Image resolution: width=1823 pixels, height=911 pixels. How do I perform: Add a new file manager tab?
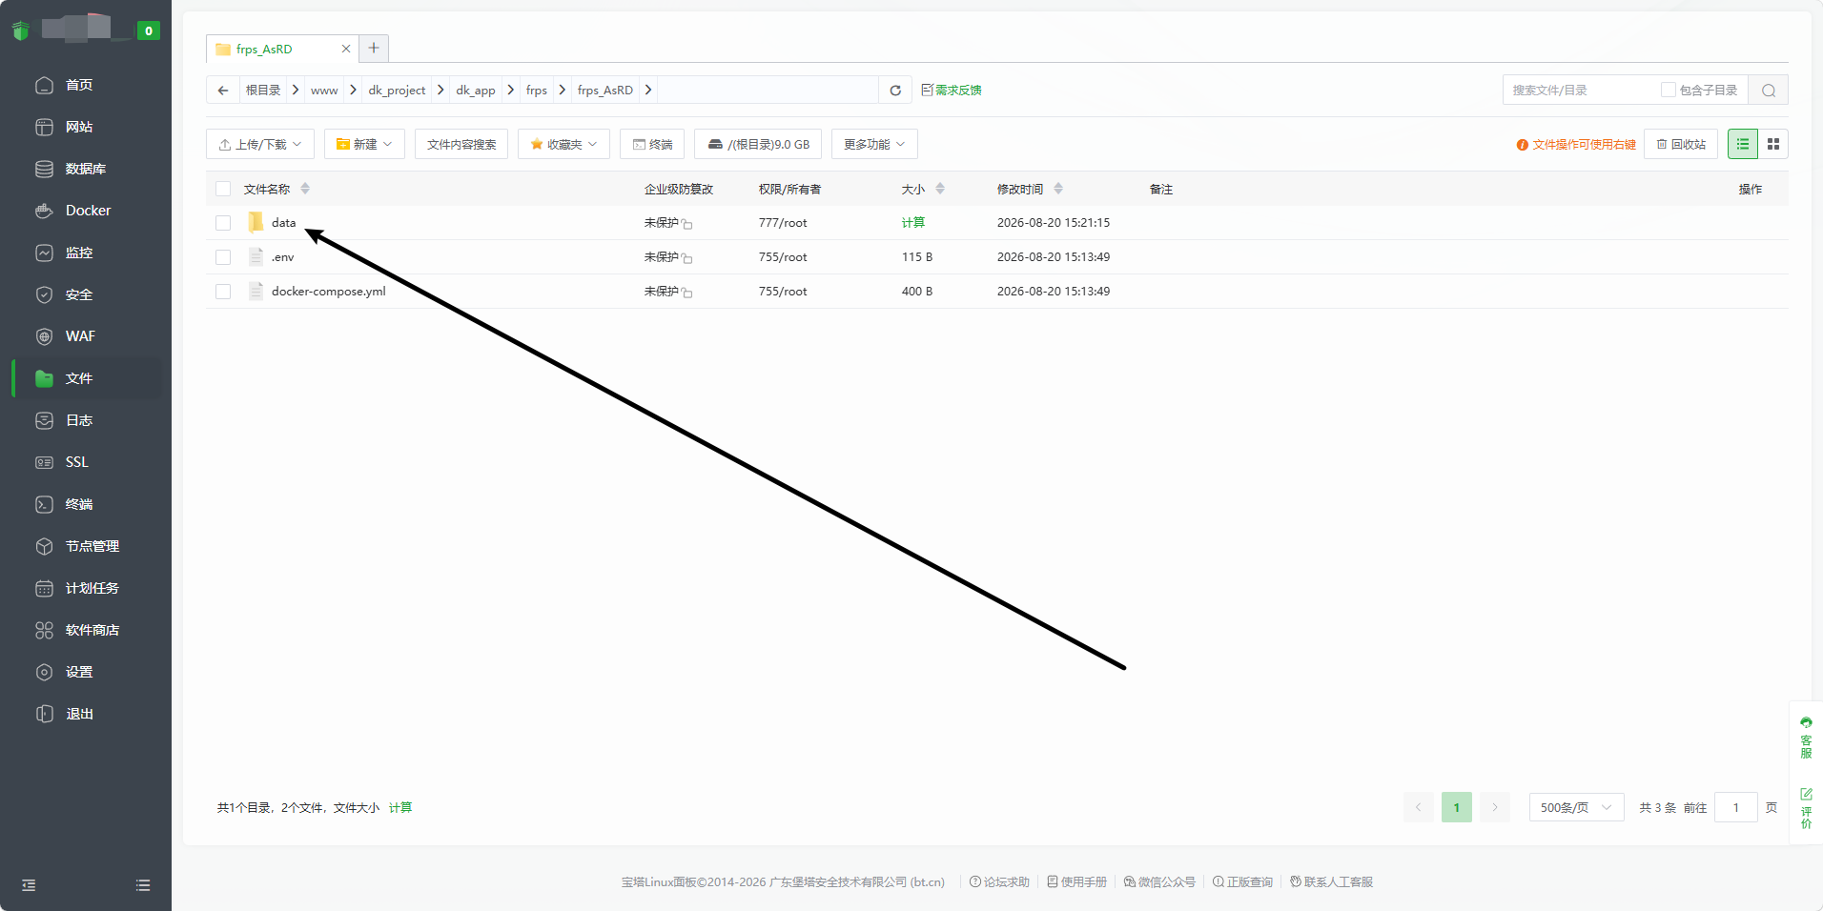click(374, 48)
